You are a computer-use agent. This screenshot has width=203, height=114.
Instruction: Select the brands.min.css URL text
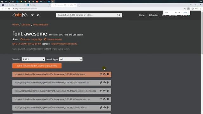click(x=52, y=82)
